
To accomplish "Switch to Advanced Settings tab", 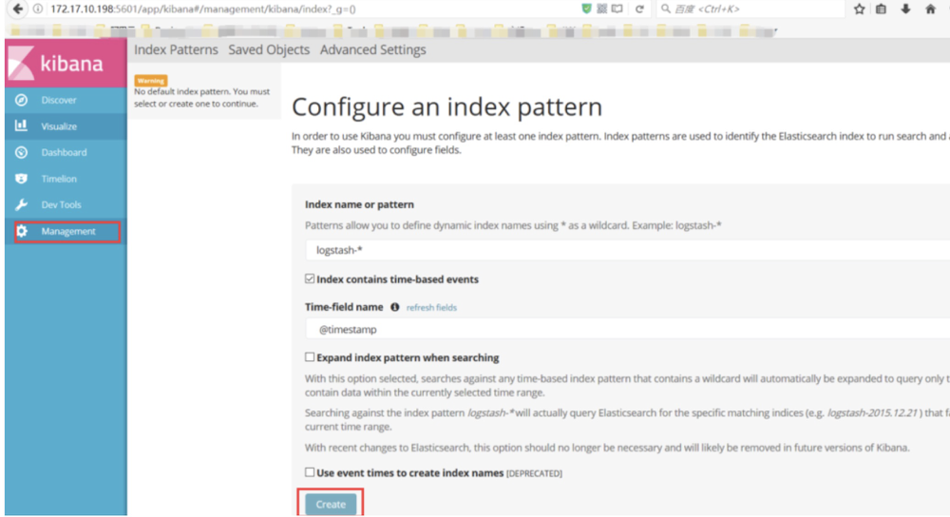I will [x=372, y=49].
